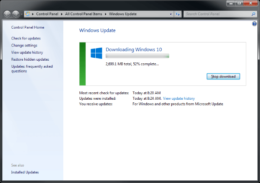Screen dimensions: 260x183
Task: Open Change settings in sidebar
Action: pyautogui.click(x=24, y=46)
